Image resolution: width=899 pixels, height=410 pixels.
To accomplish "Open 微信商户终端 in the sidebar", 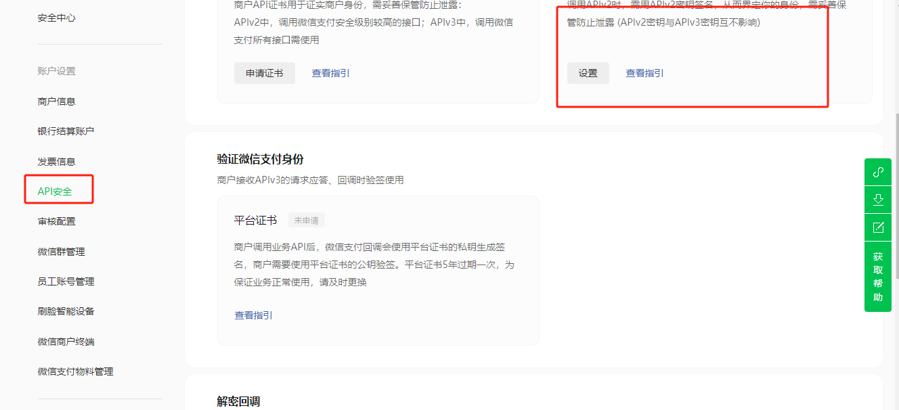I will (66, 342).
